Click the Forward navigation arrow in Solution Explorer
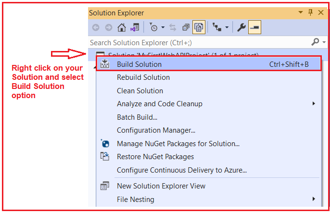Screen dimensions: 330x213 [x=109, y=27]
